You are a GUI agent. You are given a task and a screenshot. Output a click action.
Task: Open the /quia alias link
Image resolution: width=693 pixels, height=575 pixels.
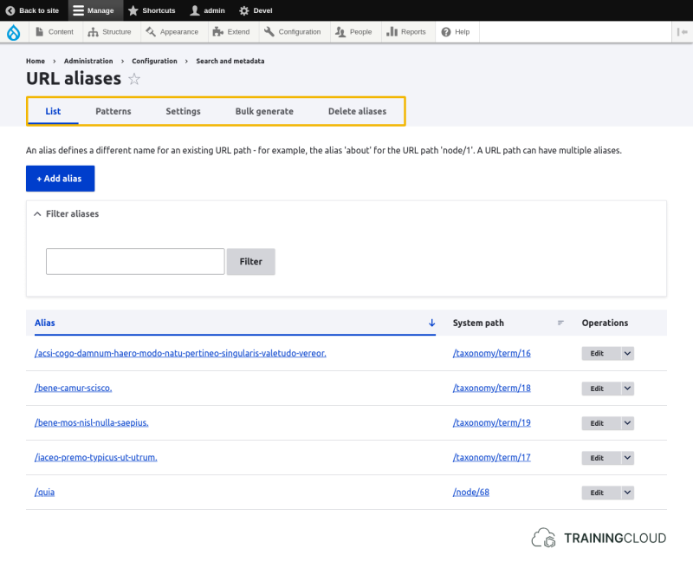(45, 493)
